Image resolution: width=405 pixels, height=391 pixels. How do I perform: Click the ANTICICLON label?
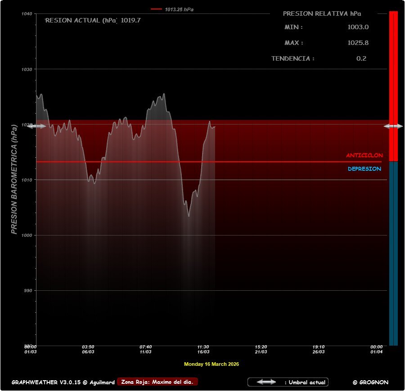pyautogui.click(x=364, y=156)
